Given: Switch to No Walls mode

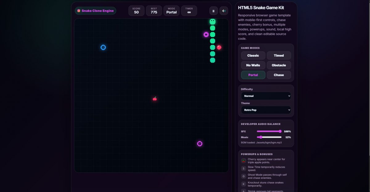Looking at the screenshot, I should (253, 65).
